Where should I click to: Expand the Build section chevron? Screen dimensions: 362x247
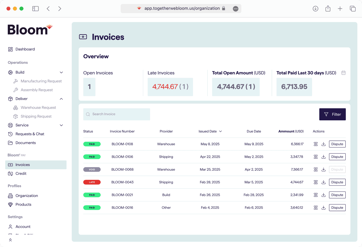61,72
